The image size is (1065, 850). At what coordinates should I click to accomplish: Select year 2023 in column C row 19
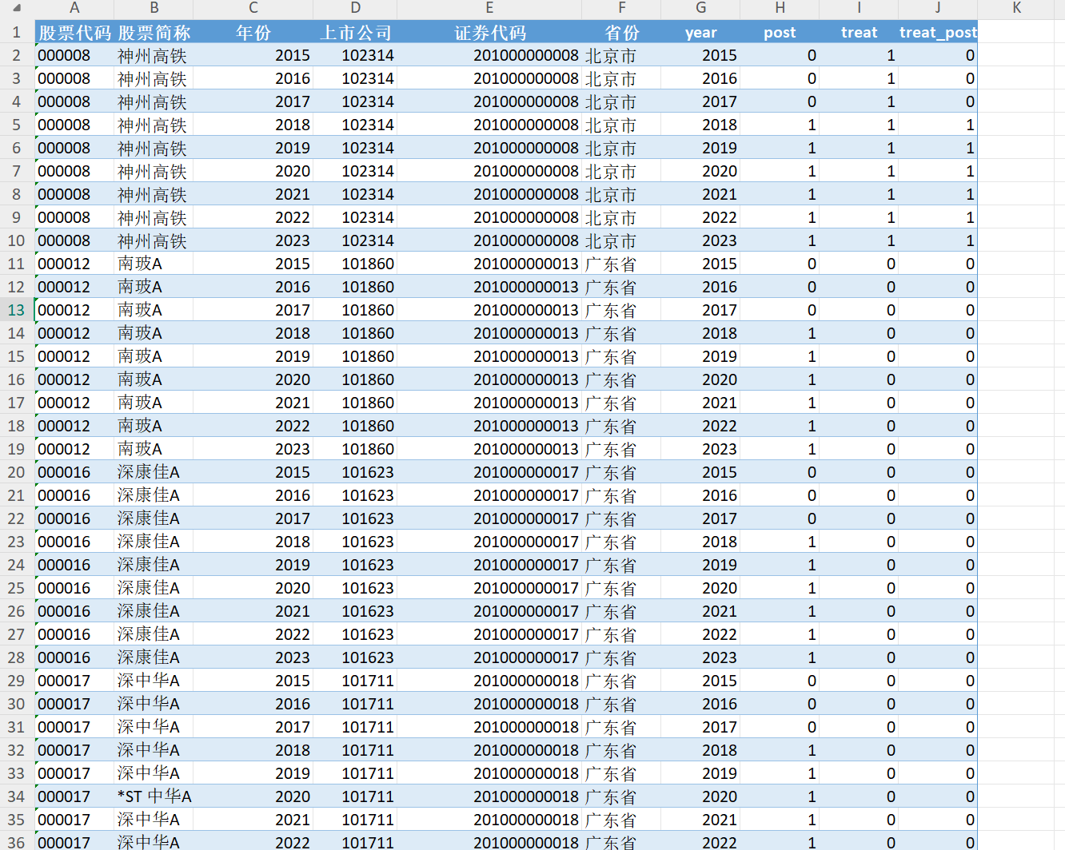[x=253, y=449]
